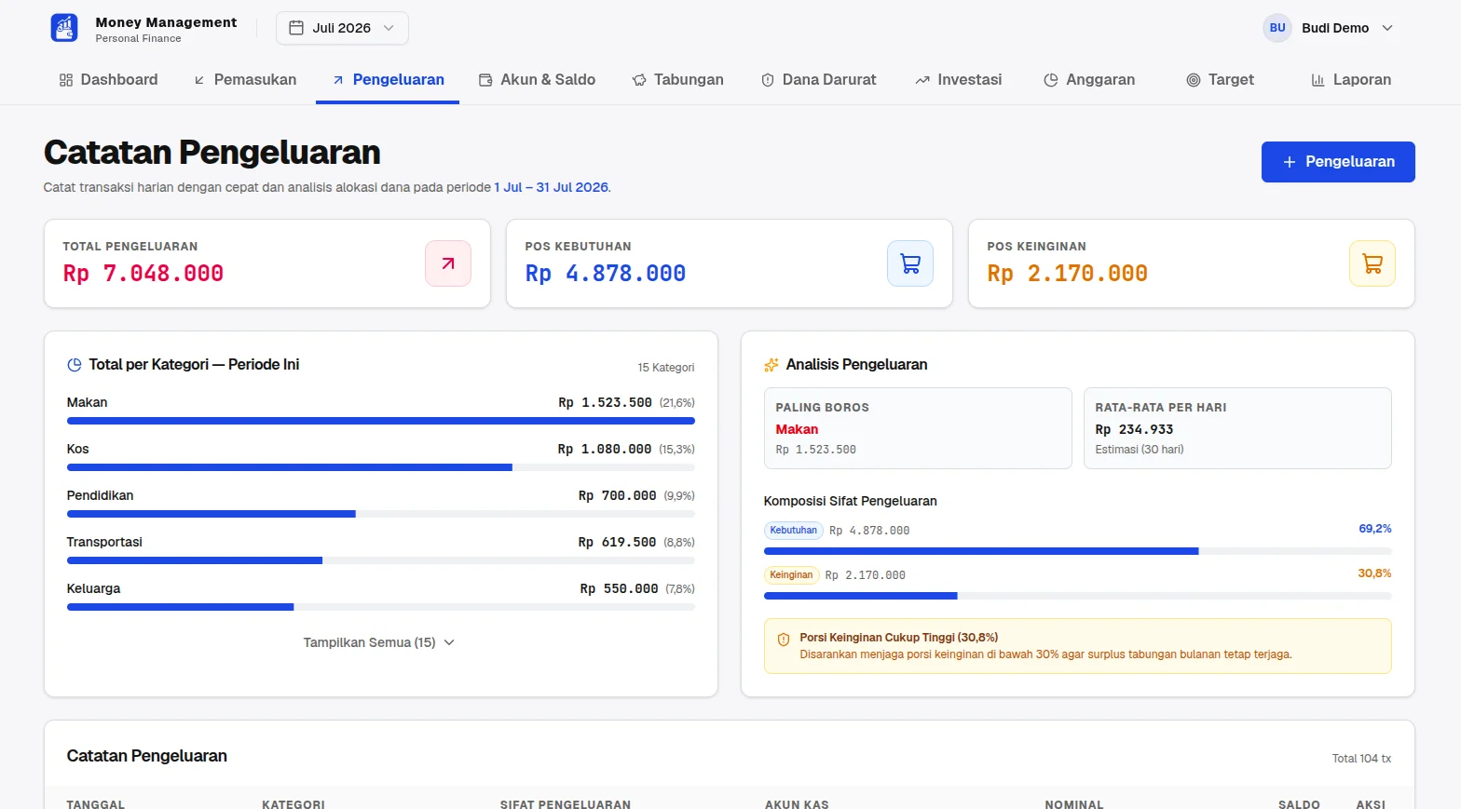Image resolution: width=1461 pixels, height=809 pixels.
Task: Click the Pengeluaran arrow icon in navigation
Action: point(338,80)
